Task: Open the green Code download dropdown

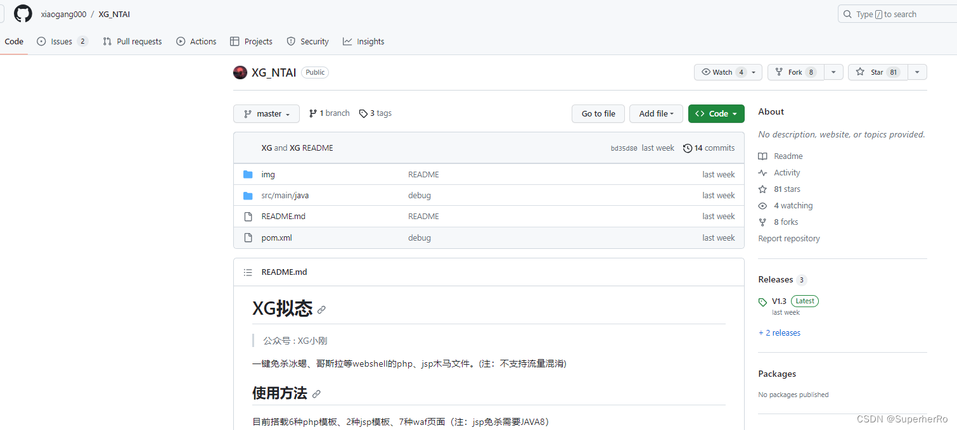Action: click(x=716, y=113)
